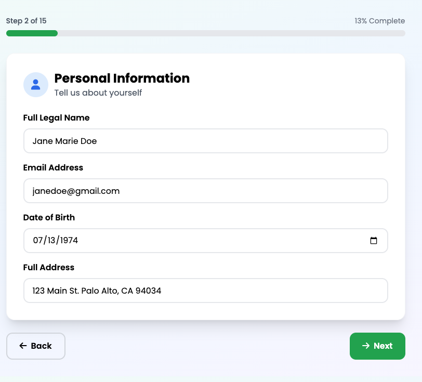Select the day segment in Date of Birth

point(52,241)
